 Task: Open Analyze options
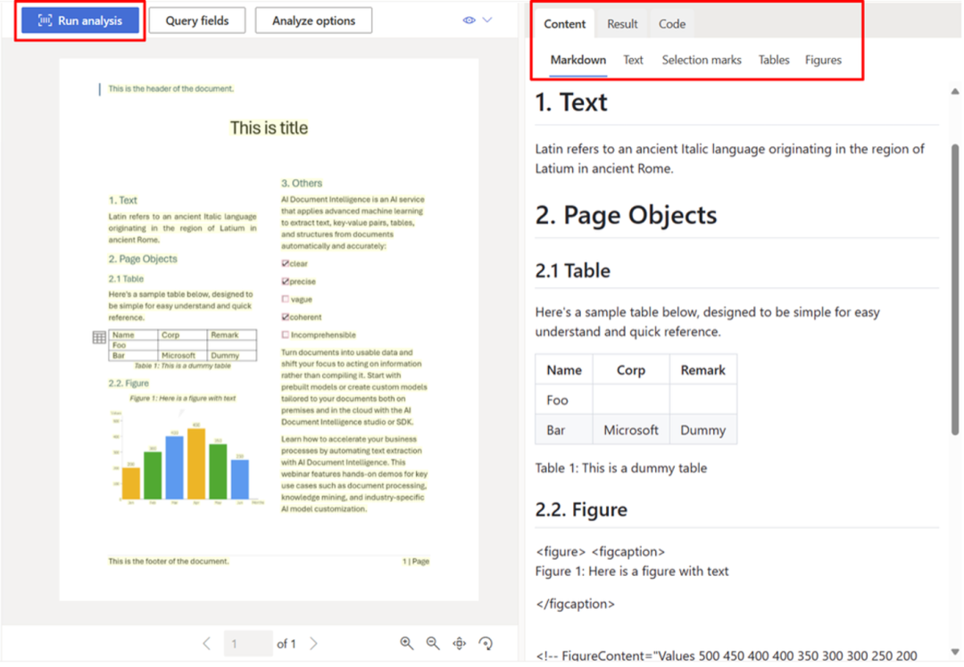pyautogui.click(x=313, y=21)
